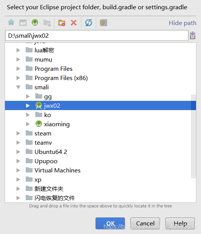The height and width of the screenshot is (234, 201).
Task: Collapse the smali folder
Action: 18,87
